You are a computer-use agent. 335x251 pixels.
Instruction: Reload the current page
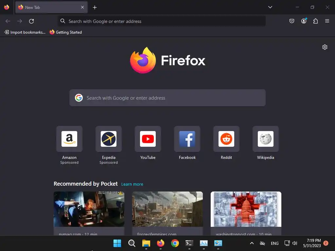[x=31, y=21]
